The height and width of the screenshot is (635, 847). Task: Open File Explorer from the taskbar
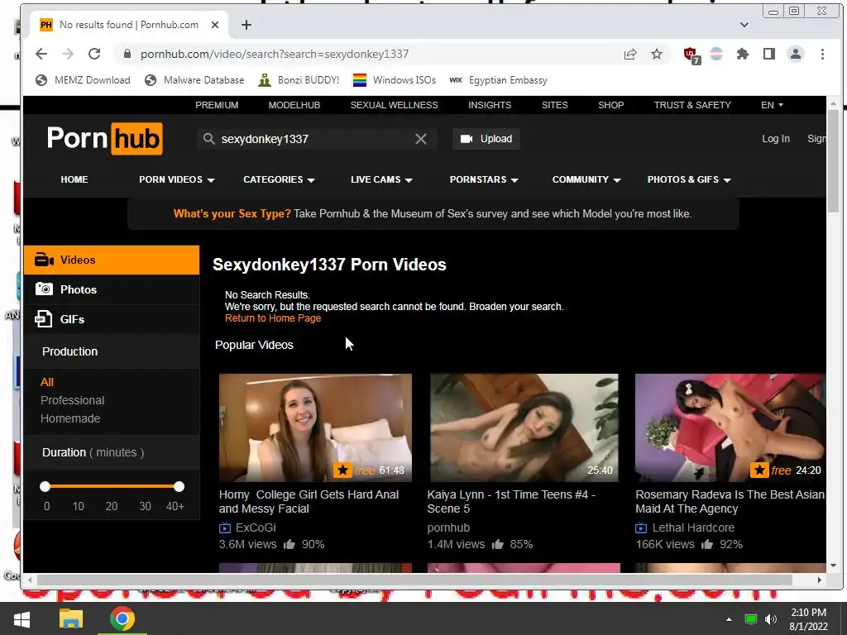pyautogui.click(x=71, y=618)
